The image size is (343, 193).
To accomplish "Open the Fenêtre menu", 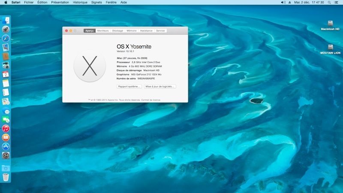I will [x=111, y=2].
